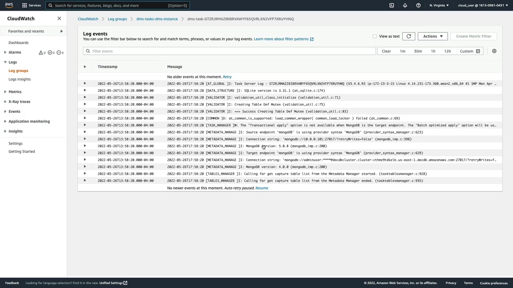
Task: Expand the MongoDB version 5.0.8 row
Action: 85,146
